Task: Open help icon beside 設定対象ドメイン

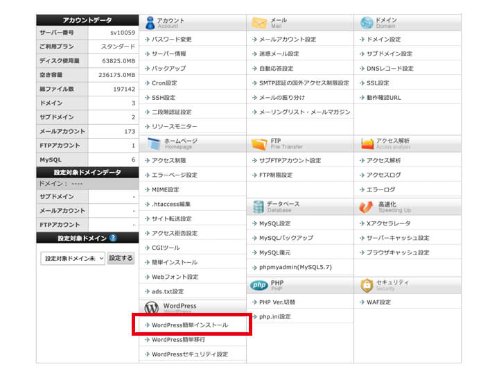Action: click(113, 238)
